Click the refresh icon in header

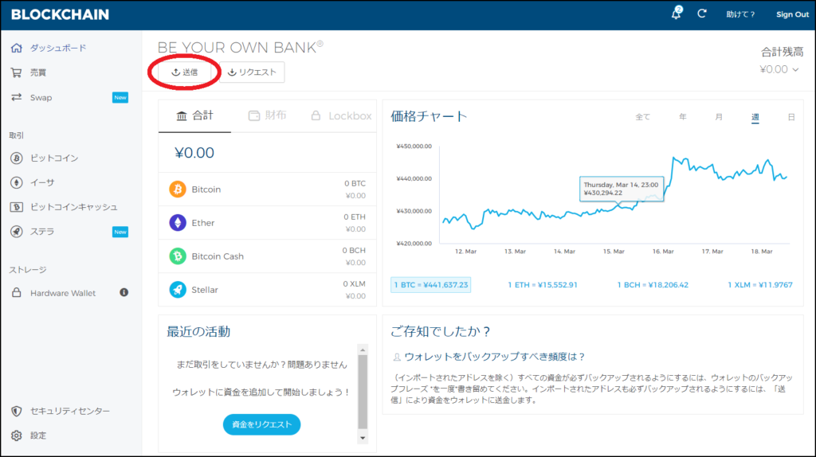click(x=702, y=14)
